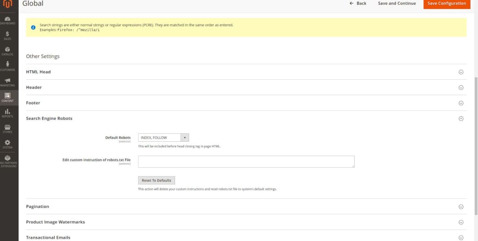Click the Default Robots label

click(x=118, y=138)
